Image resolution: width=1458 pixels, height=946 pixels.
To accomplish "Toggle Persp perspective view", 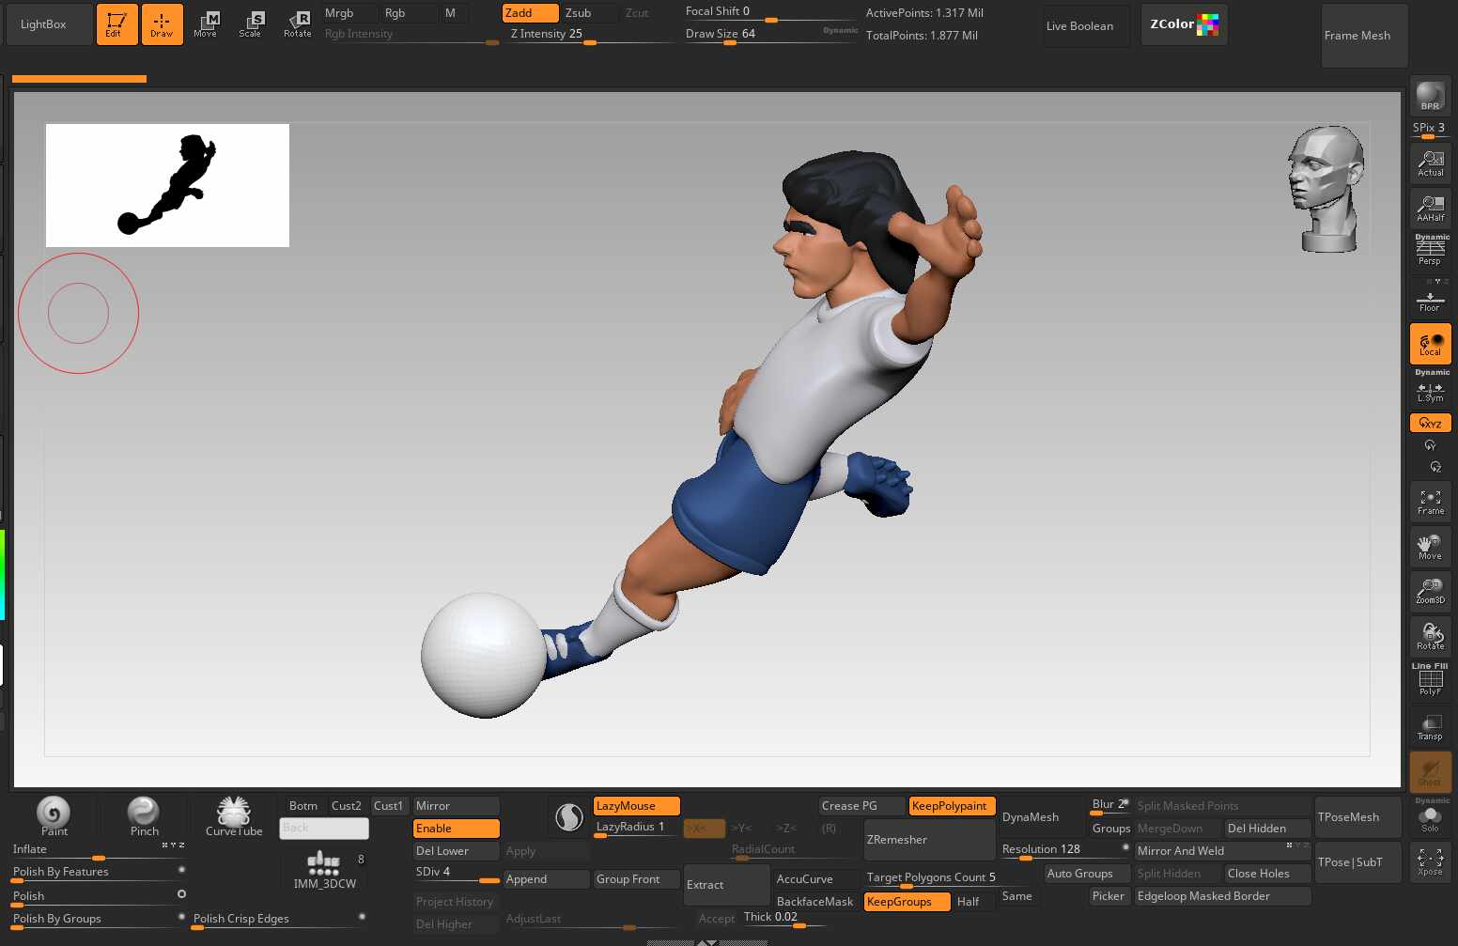I will click(x=1430, y=251).
